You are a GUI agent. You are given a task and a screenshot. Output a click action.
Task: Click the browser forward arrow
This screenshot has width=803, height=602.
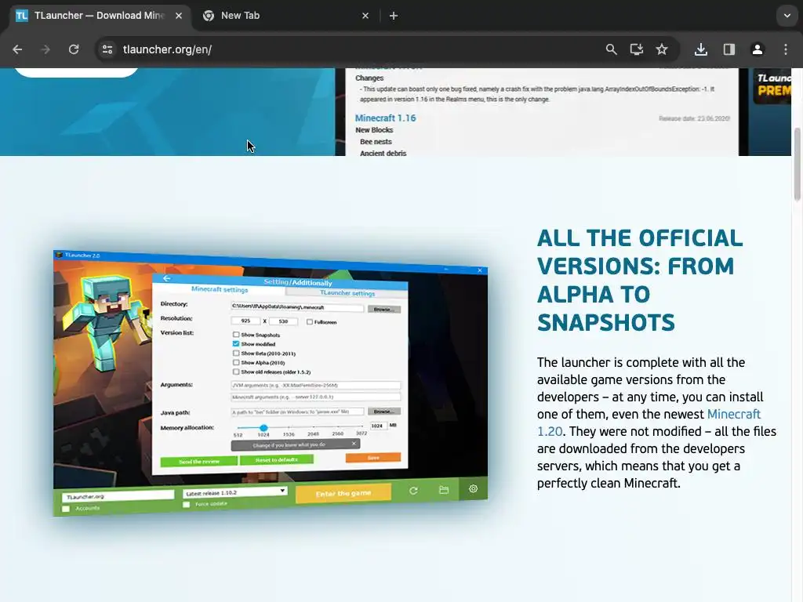pos(45,49)
